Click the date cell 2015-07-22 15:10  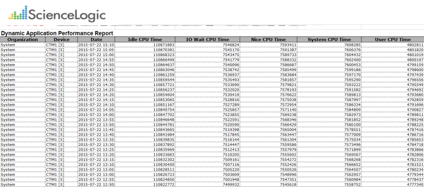pyautogui.click(x=96, y=44)
